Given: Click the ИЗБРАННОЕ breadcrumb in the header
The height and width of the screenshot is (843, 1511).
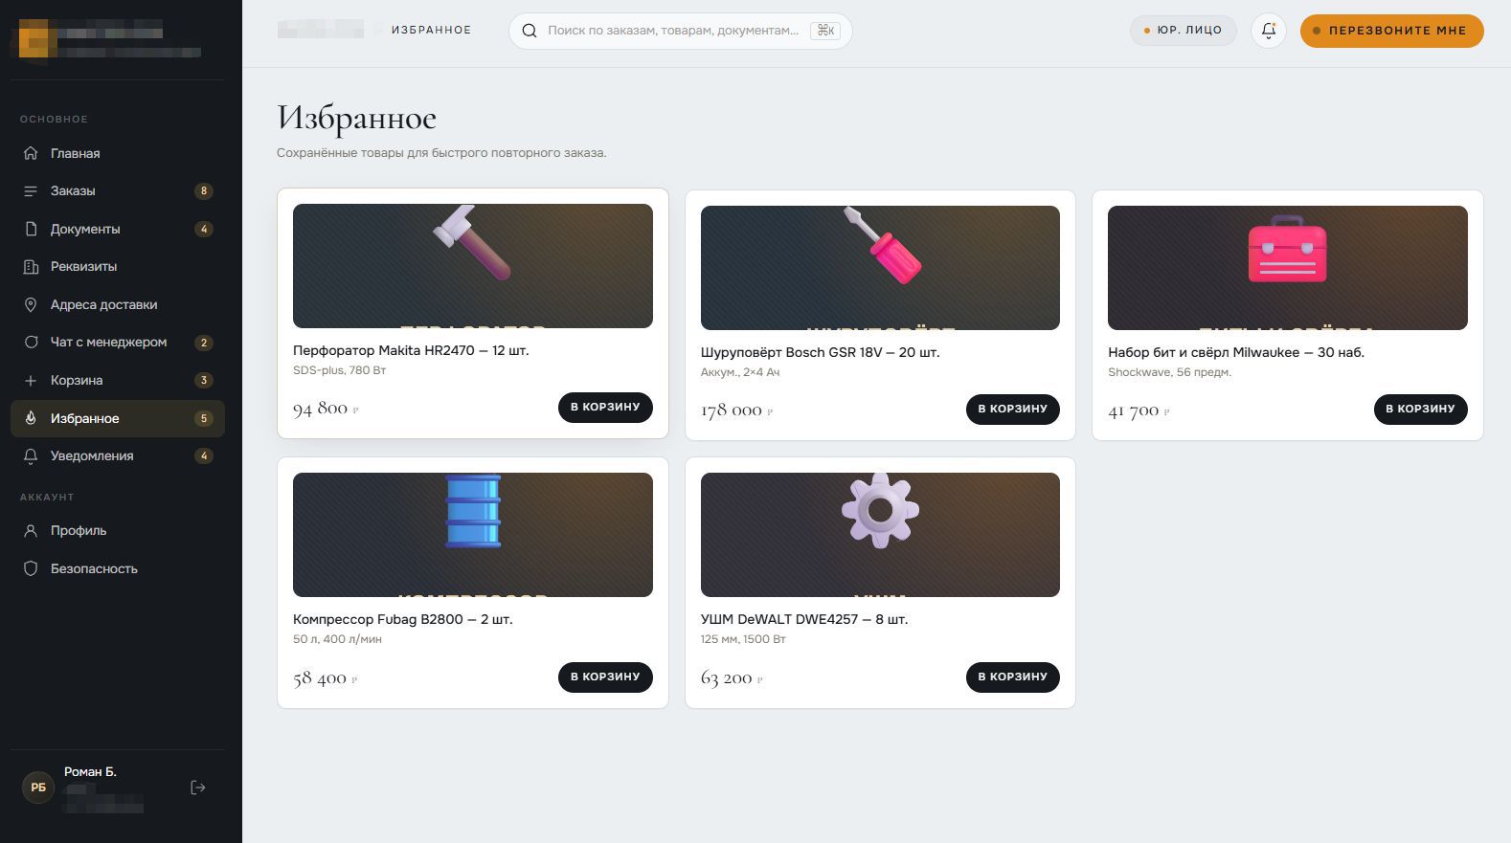Looking at the screenshot, I should (431, 31).
